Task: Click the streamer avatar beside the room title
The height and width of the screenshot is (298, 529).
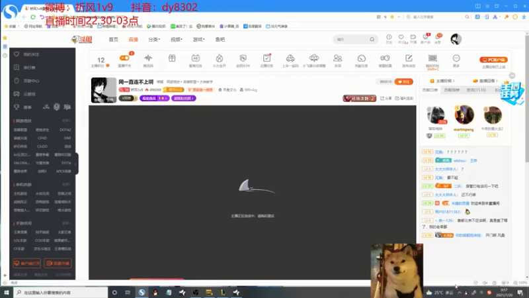Action: (104, 90)
